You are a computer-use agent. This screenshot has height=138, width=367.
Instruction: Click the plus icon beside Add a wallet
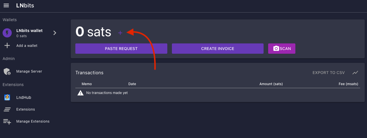7,46
